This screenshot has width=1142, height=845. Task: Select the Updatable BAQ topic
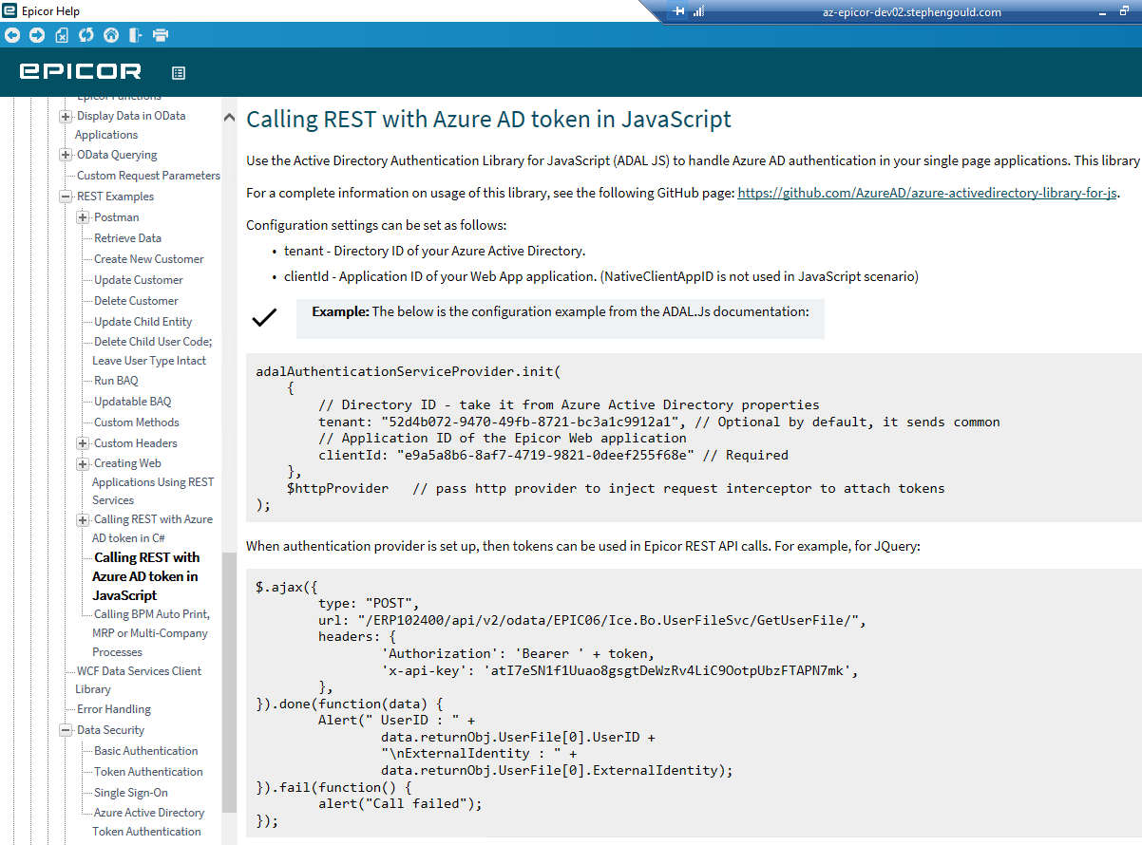(132, 402)
